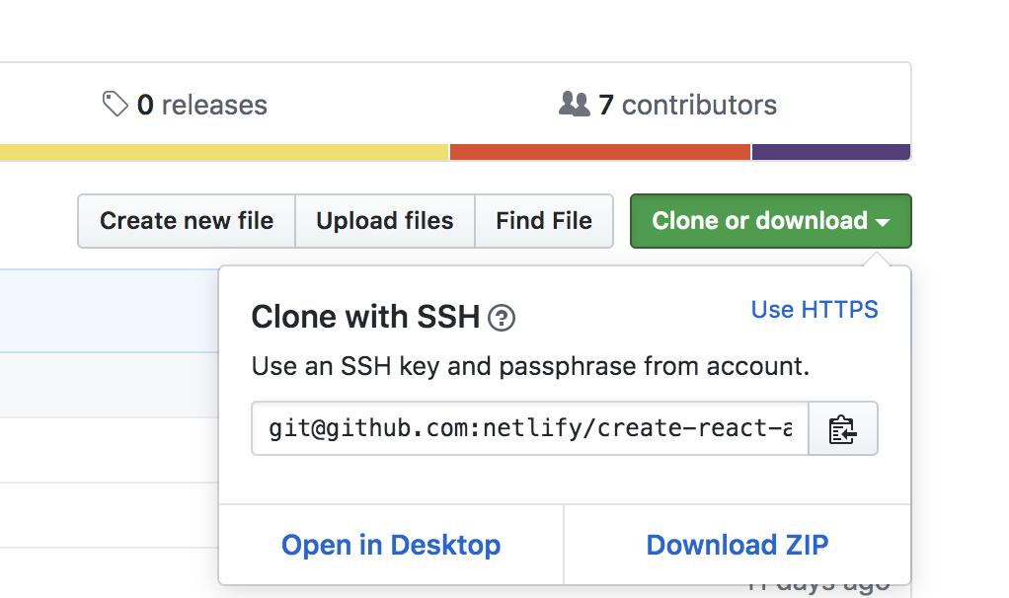Click the contributors people icon
1009x598 pixels.
tap(574, 104)
